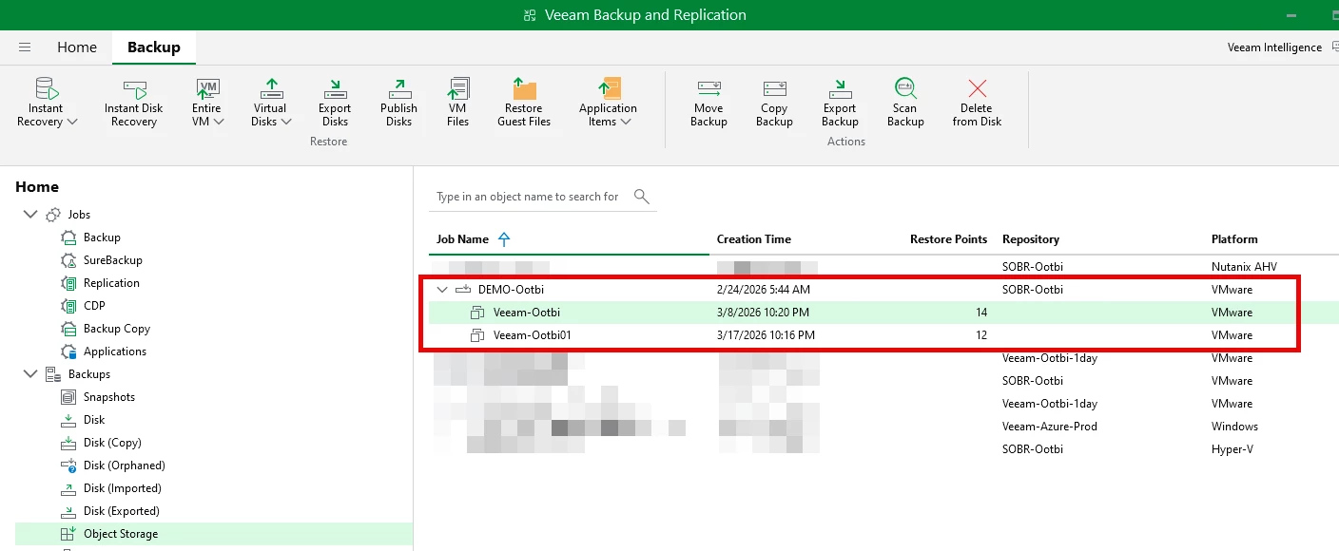Open the hamburger main menu
This screenshot has width=1339, height=551.
click(x=25, y=47)
